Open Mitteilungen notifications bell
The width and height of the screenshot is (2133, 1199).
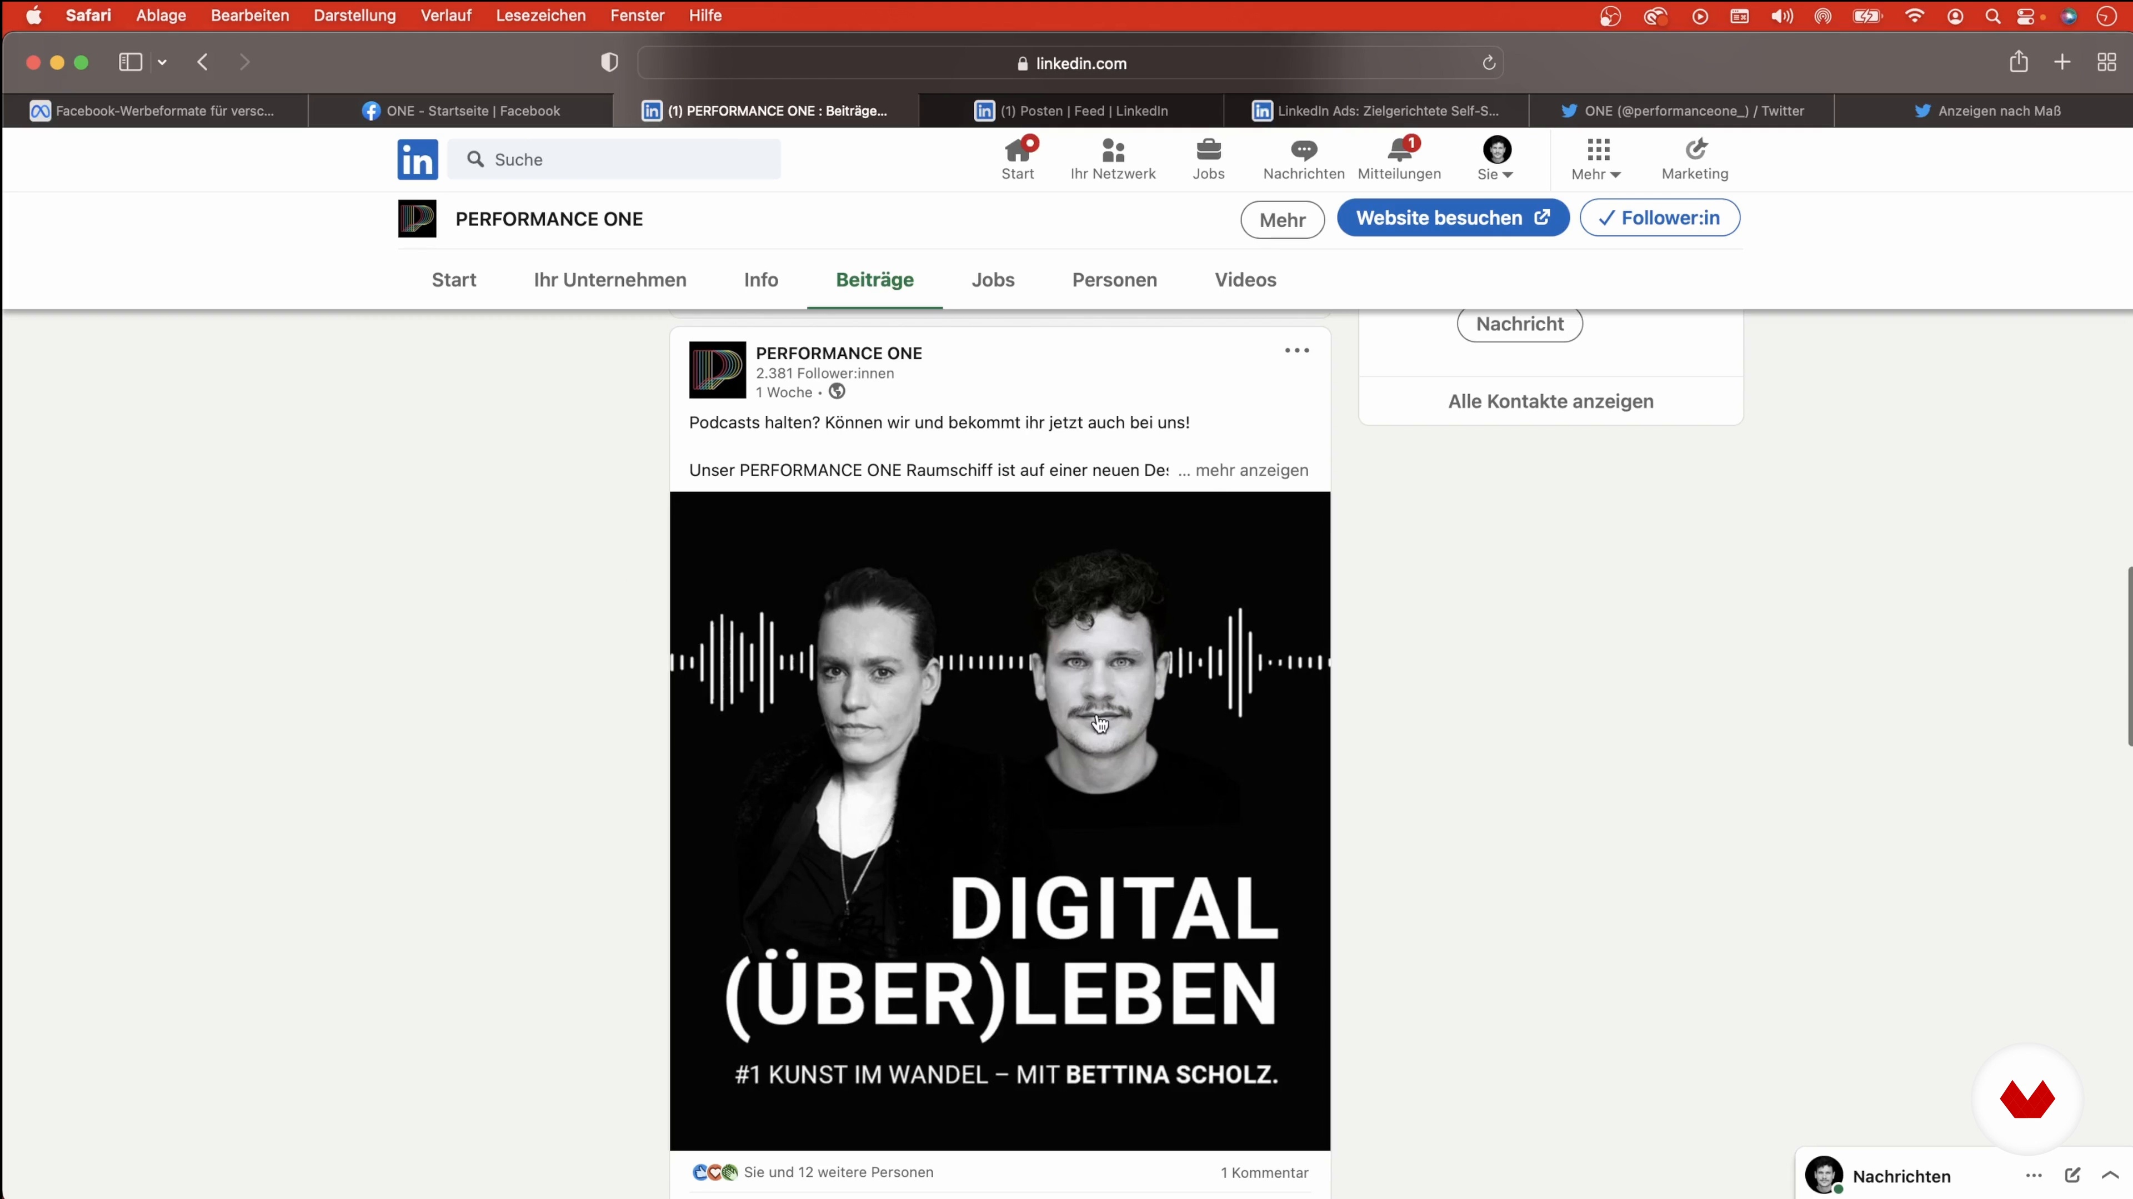pos(1399,159)
